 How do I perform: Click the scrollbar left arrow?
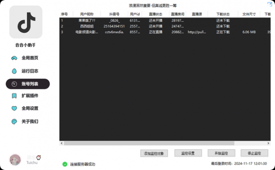coord(62,143)
